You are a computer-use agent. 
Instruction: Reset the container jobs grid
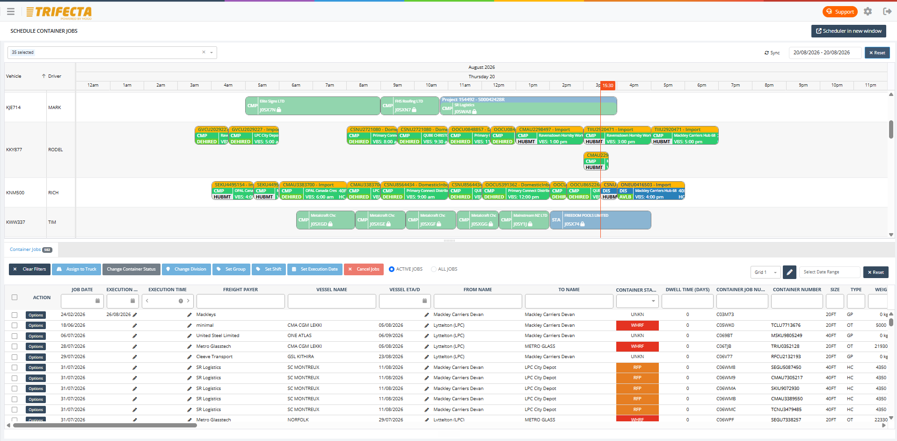click(x=875, y=272)
